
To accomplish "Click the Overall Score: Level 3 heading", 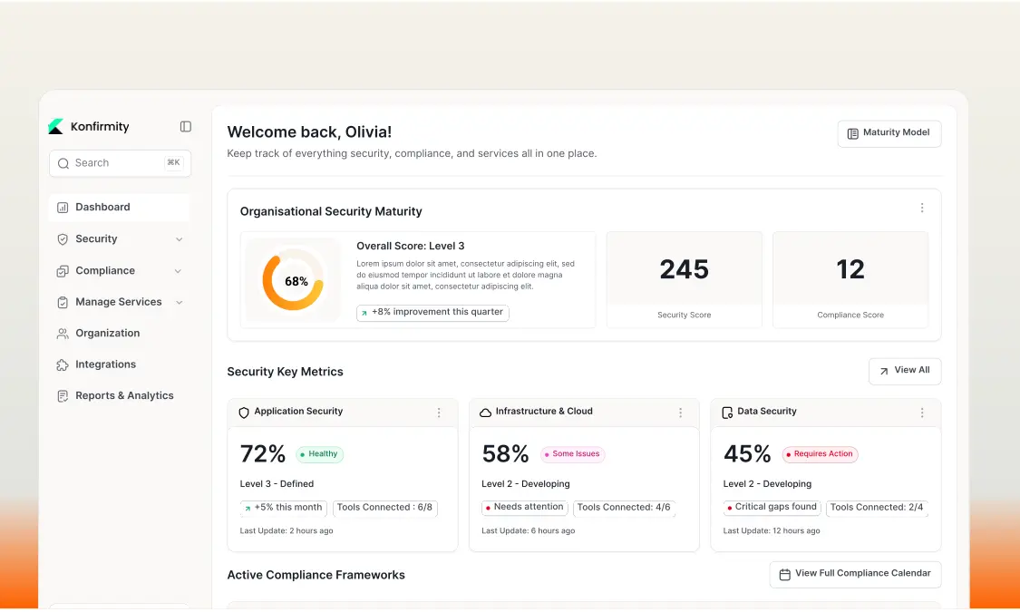I will click(411, 247).
